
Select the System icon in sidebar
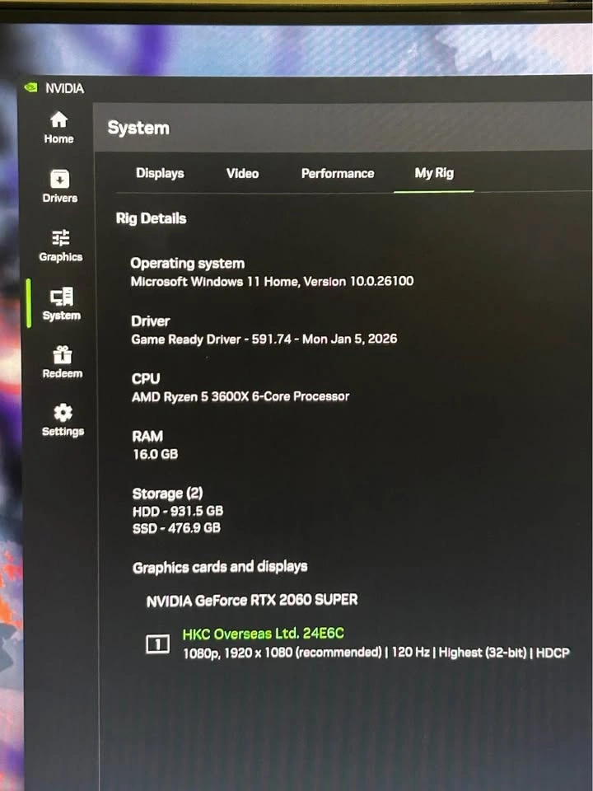[62, 297]
